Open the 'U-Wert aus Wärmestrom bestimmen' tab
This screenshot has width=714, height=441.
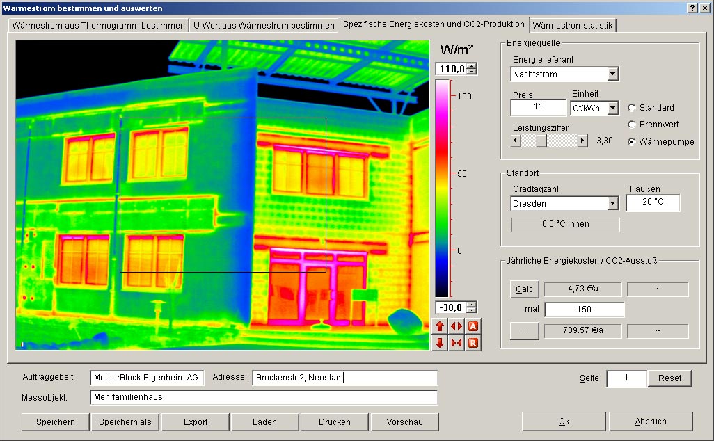(264, 25)
